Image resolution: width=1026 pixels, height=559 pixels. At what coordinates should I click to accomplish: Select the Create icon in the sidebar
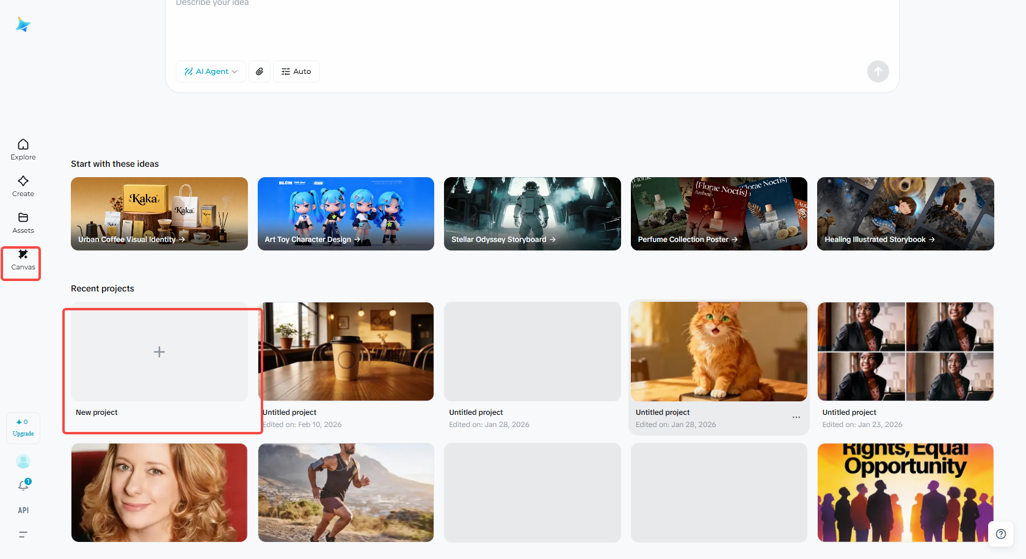pyautogui.click(x=23, y=186)
